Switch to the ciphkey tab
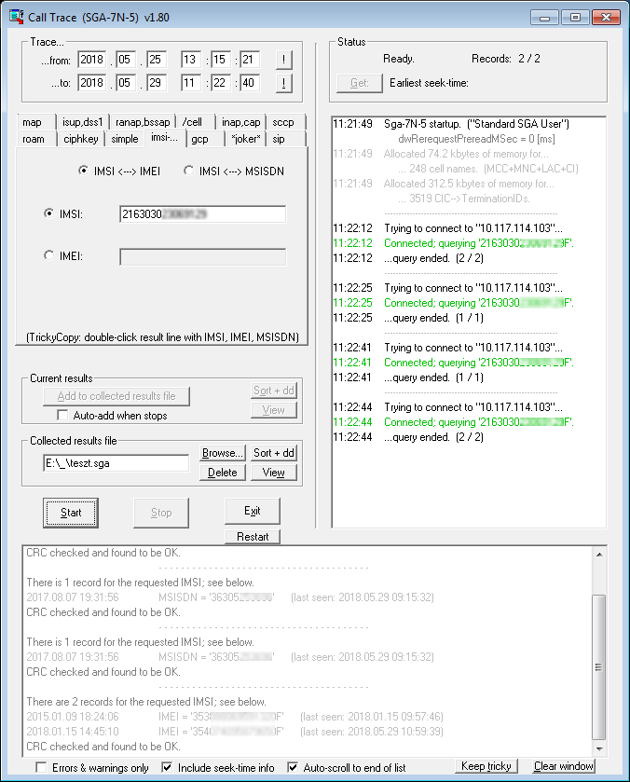The width and height of the screenshot is (630, 782). click(x=80, y=139)
